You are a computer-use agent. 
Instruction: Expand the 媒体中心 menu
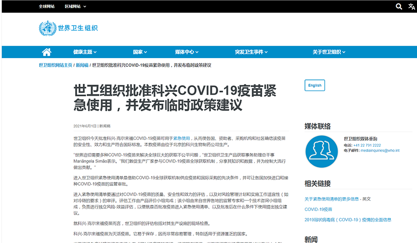187,52
